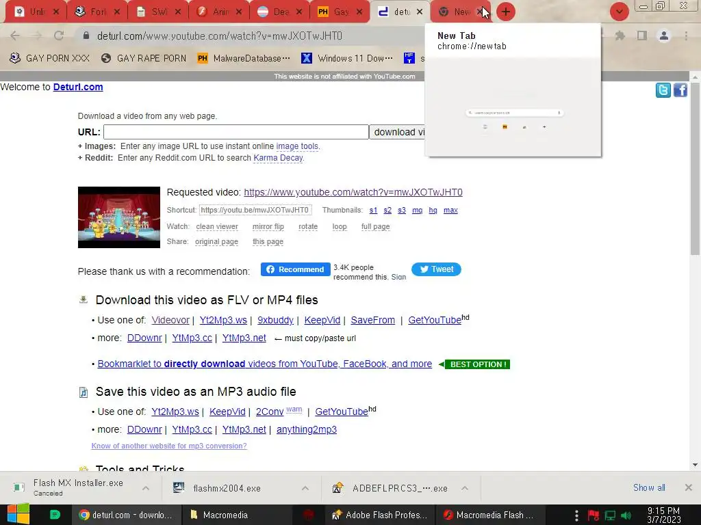Go back using the back arrow
The height and width of the screenshot is (525, 701).
pos(15,36)
